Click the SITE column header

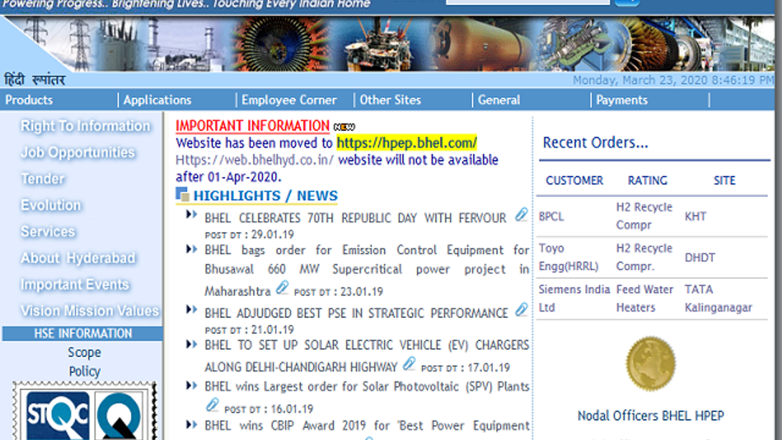(725, 181)
